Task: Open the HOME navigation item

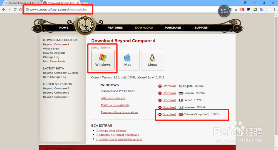Action: click(64, 28)
